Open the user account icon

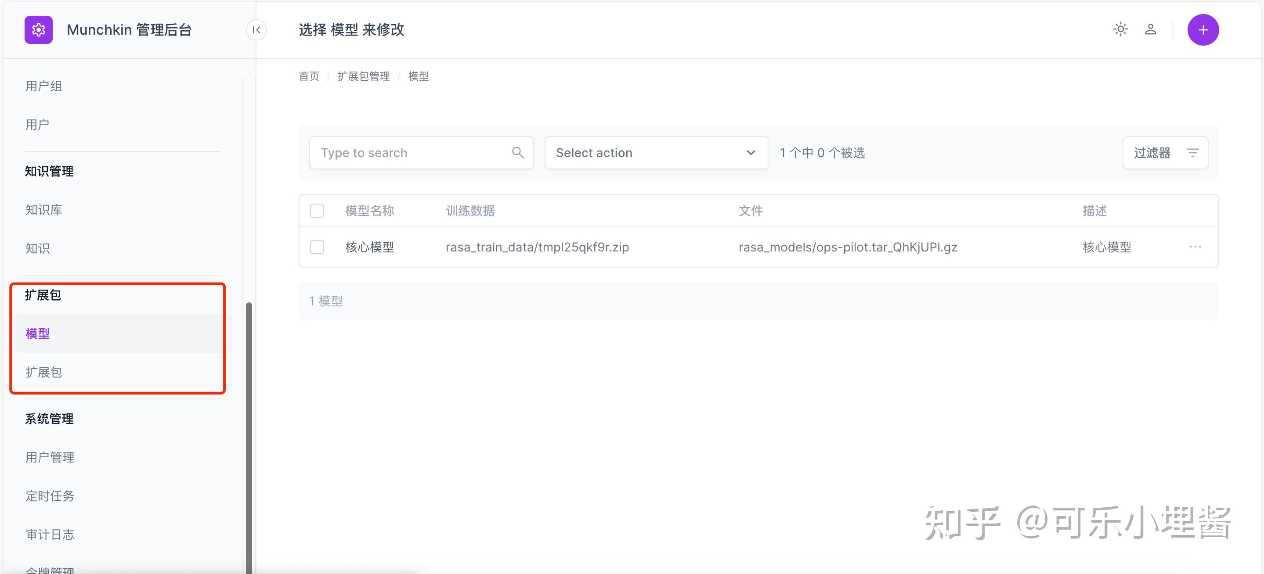pos(1151,29)
